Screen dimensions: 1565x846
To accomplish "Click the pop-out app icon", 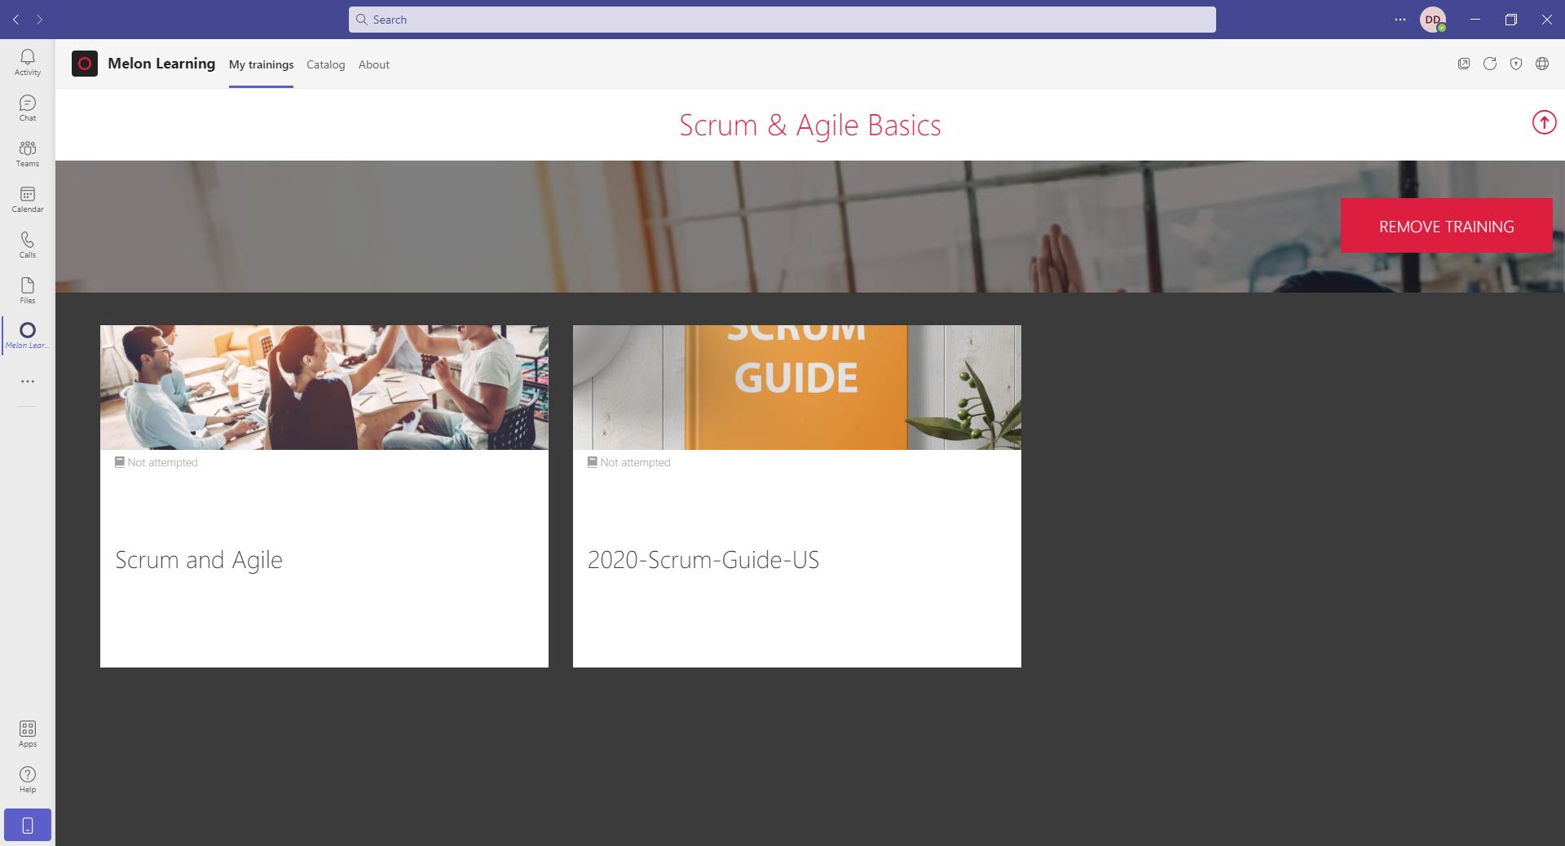I will (x=1464, y=64).
